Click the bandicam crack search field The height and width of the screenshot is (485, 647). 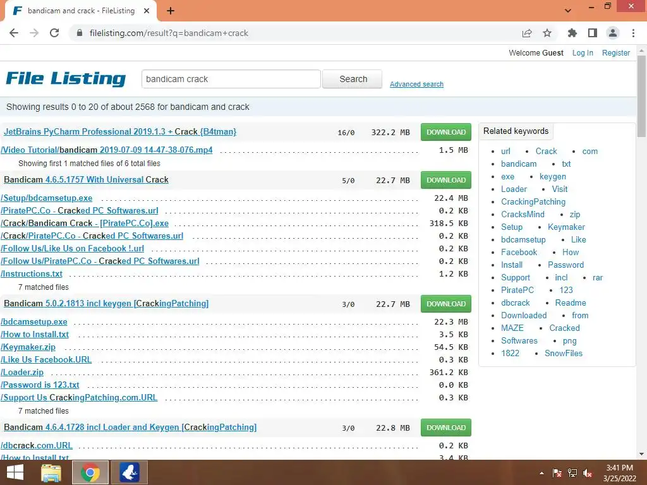click(231, 79)
